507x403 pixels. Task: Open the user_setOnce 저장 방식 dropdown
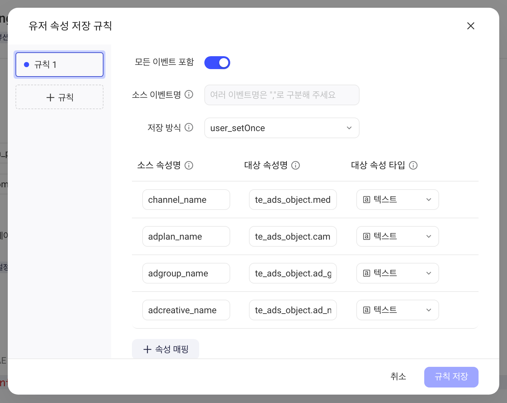coord(282,128)
